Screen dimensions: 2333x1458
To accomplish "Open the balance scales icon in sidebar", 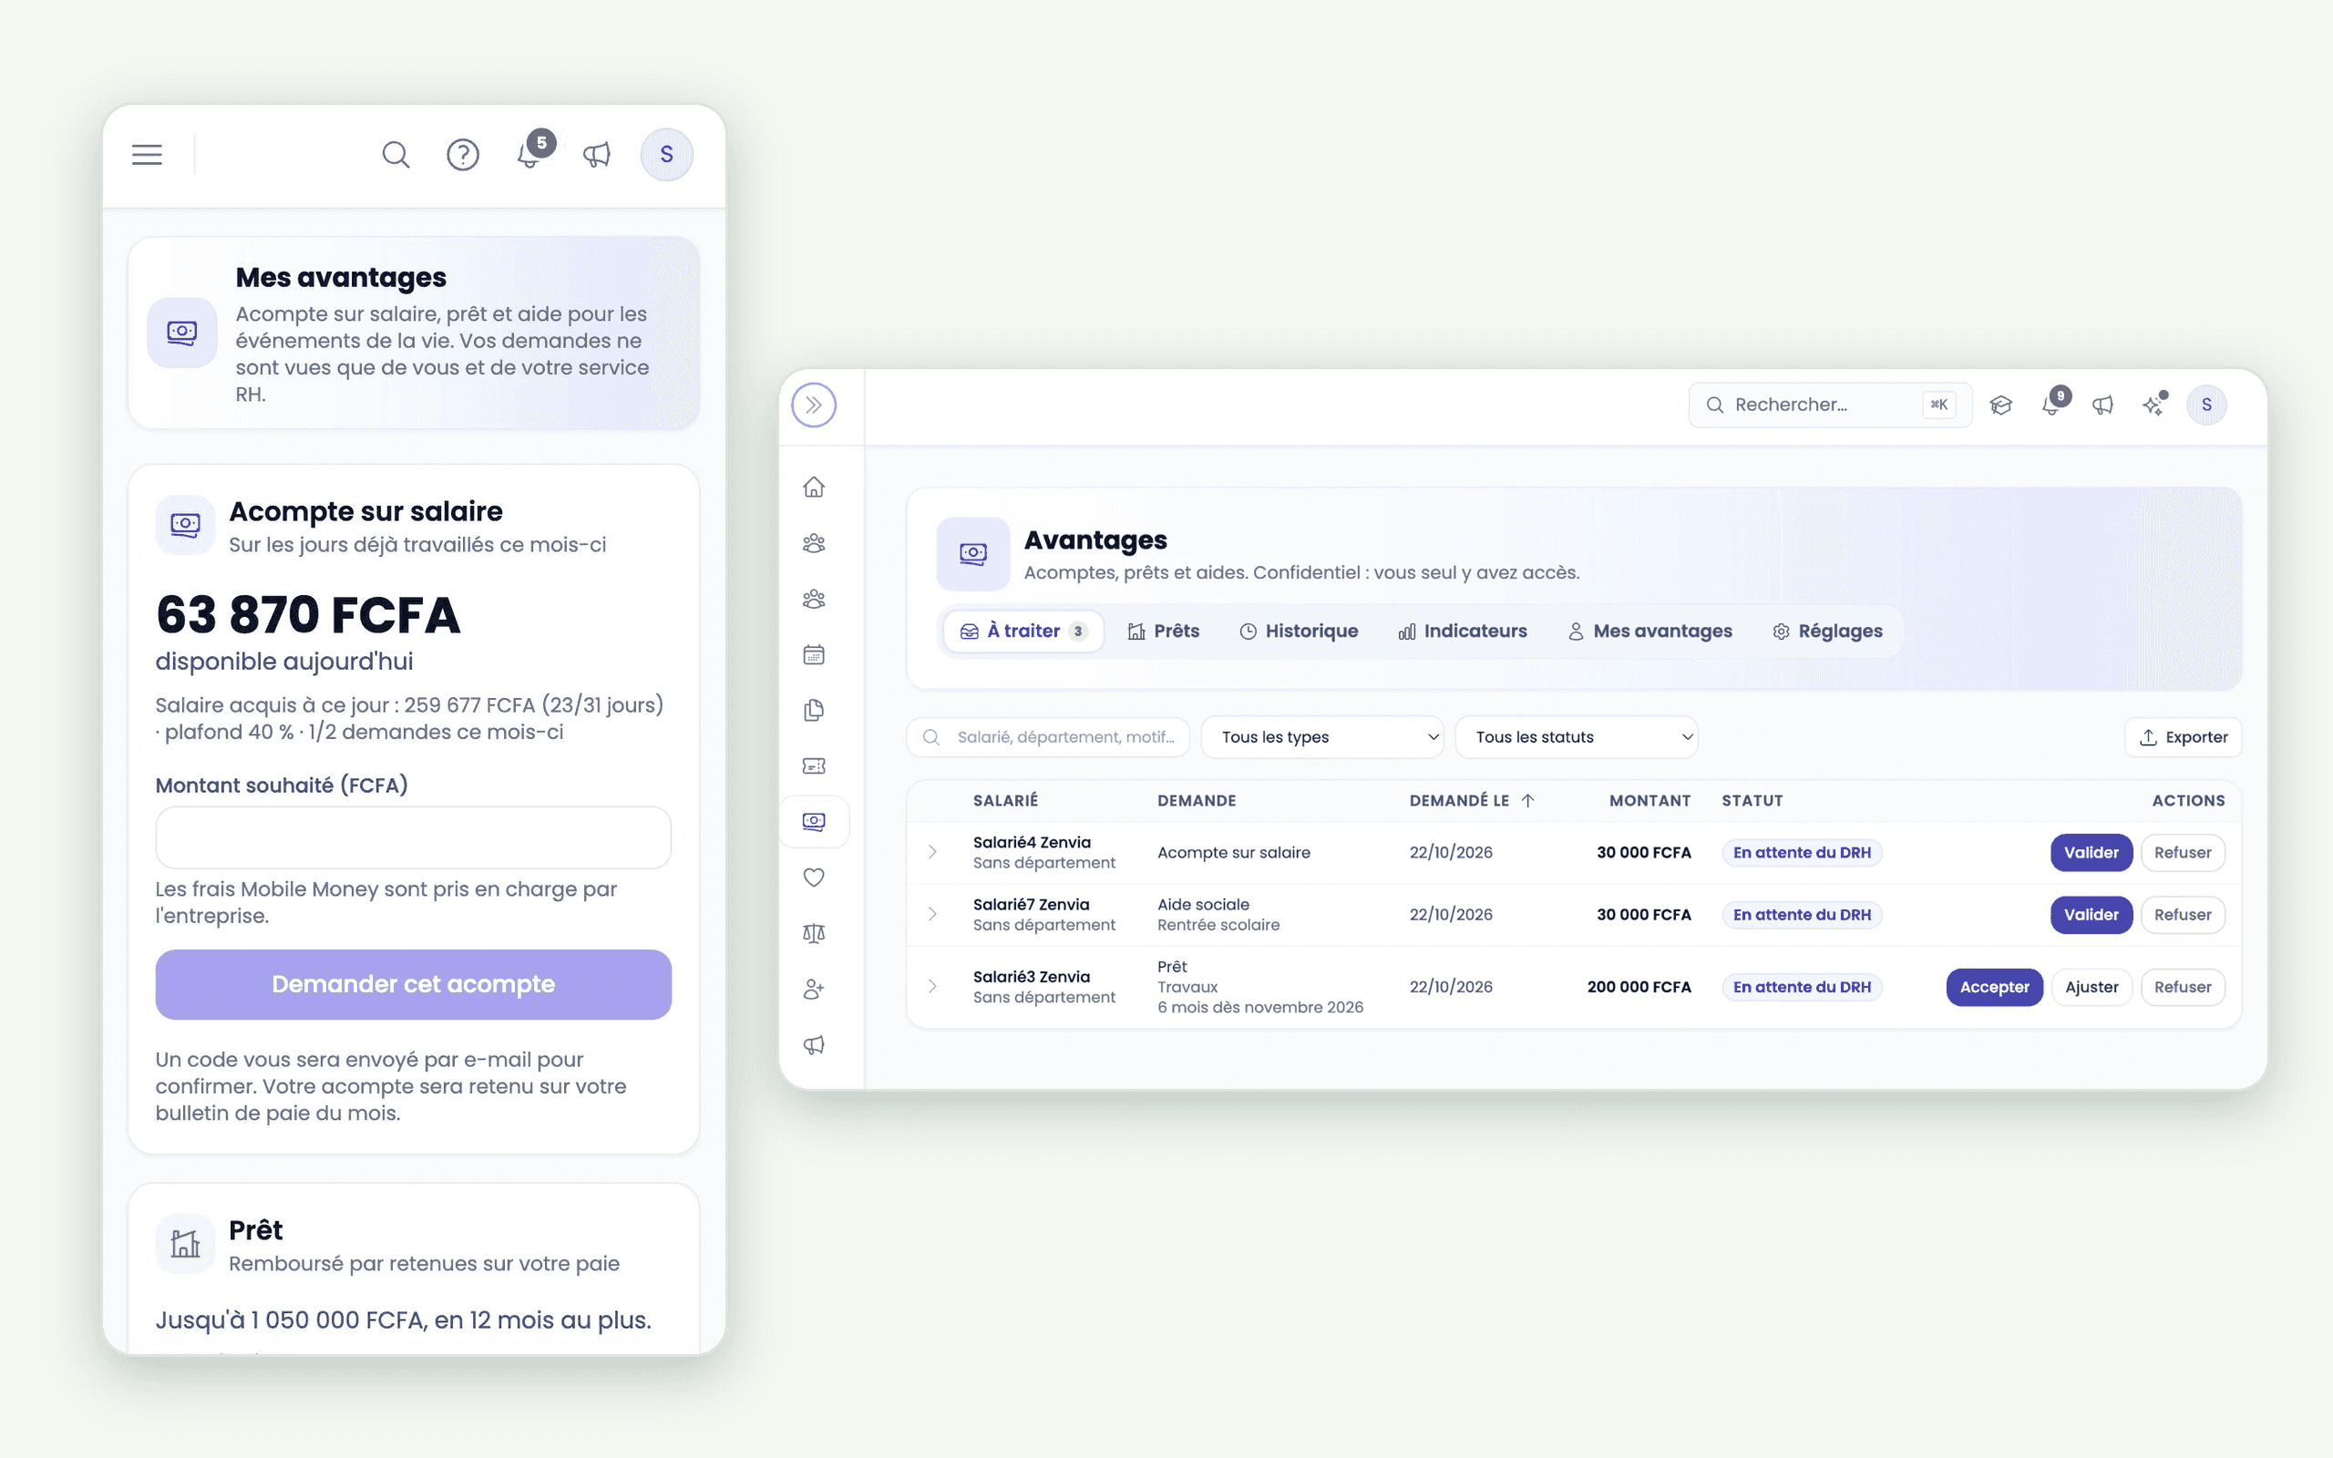I will (x=814, y=933).
